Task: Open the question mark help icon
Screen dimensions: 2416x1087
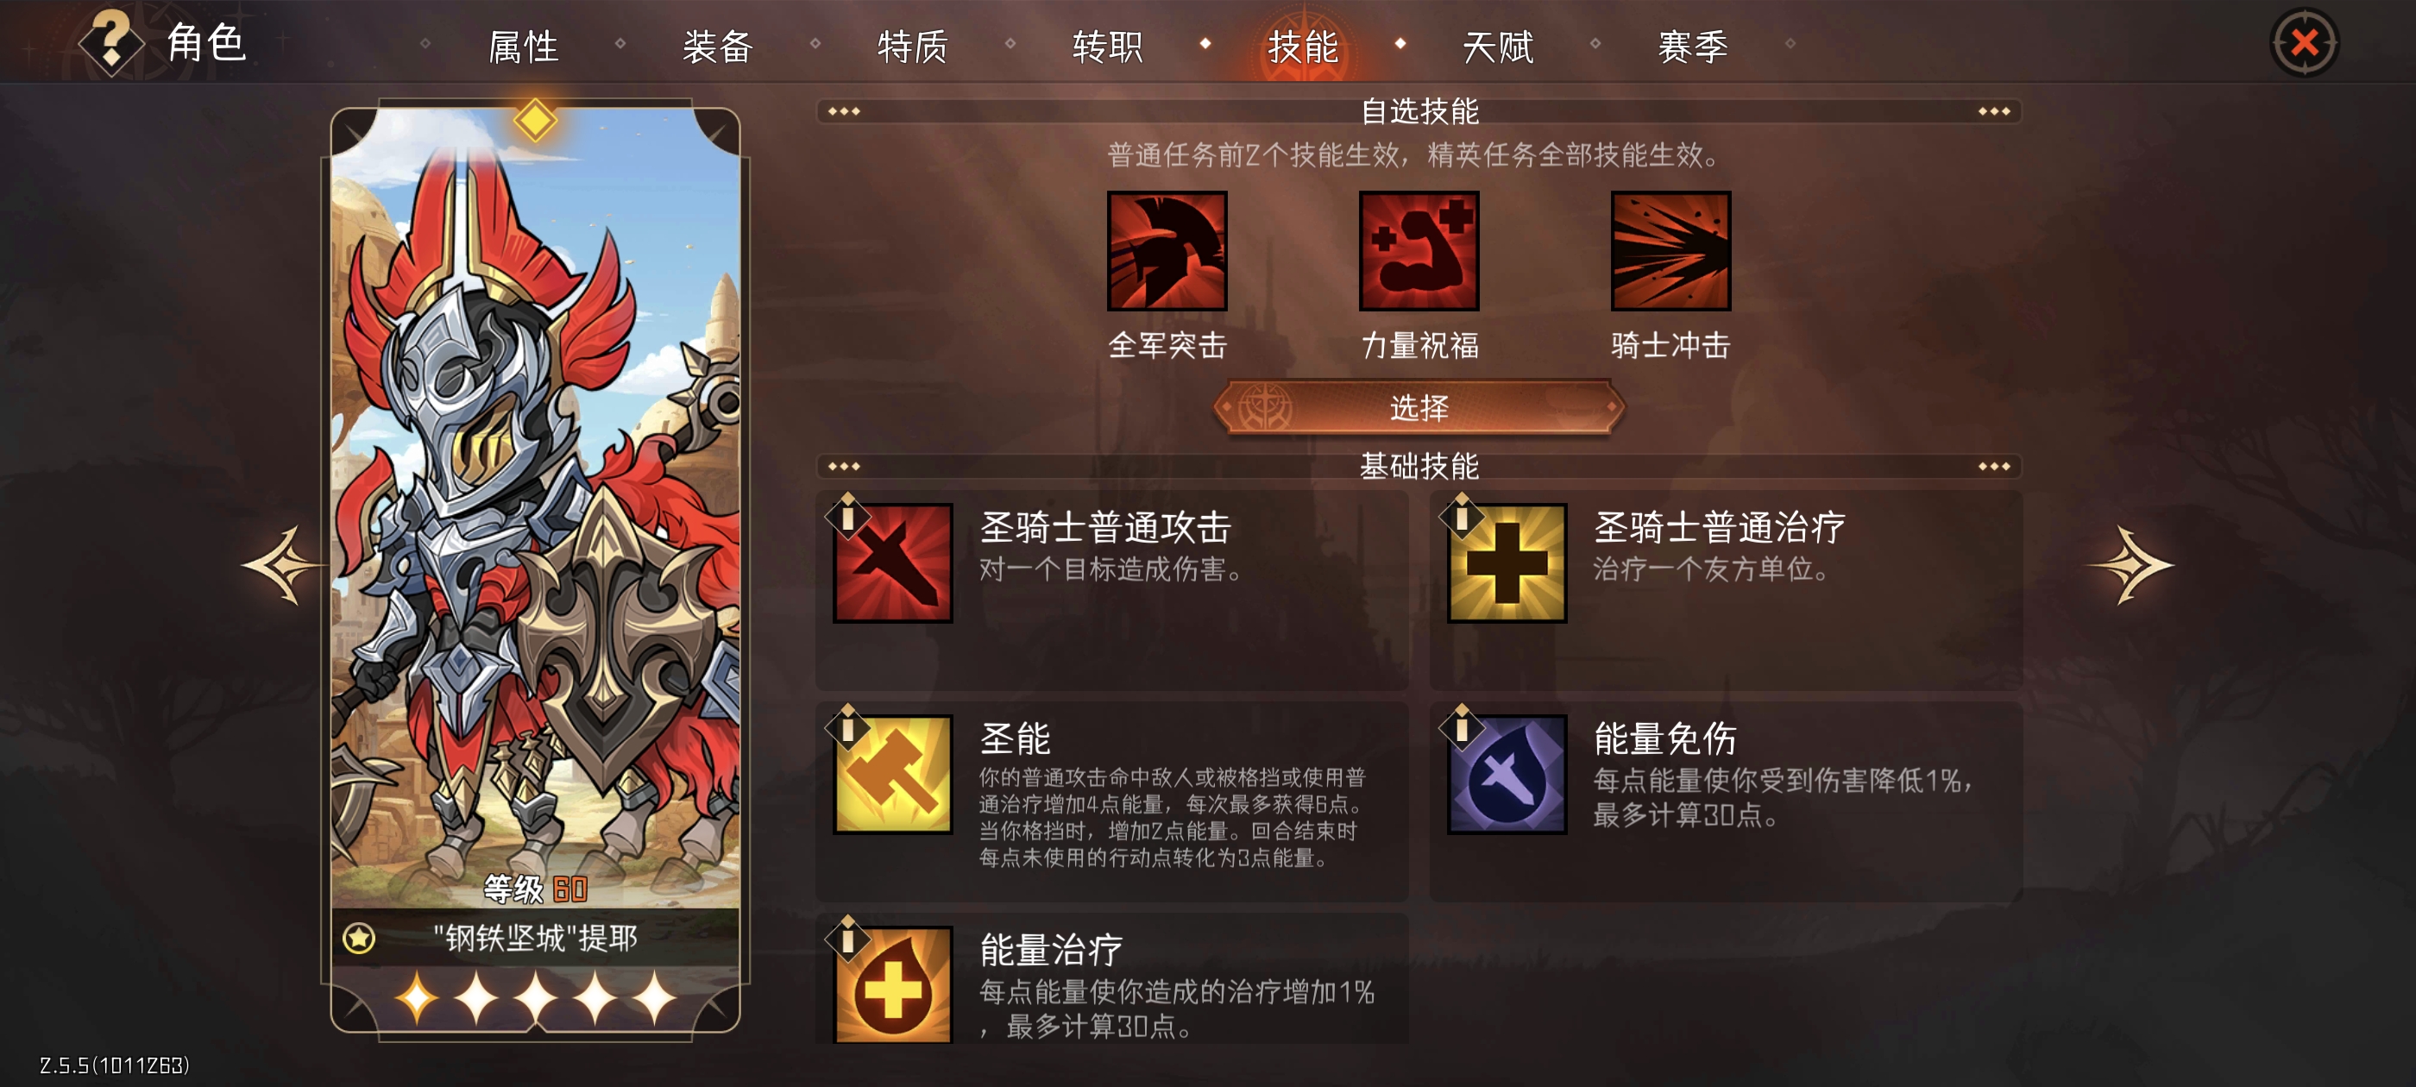Action: 111,41
